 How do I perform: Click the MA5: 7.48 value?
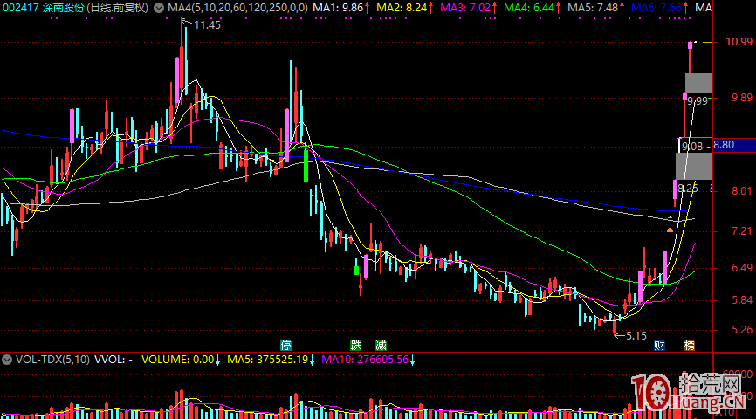[593, 8]
